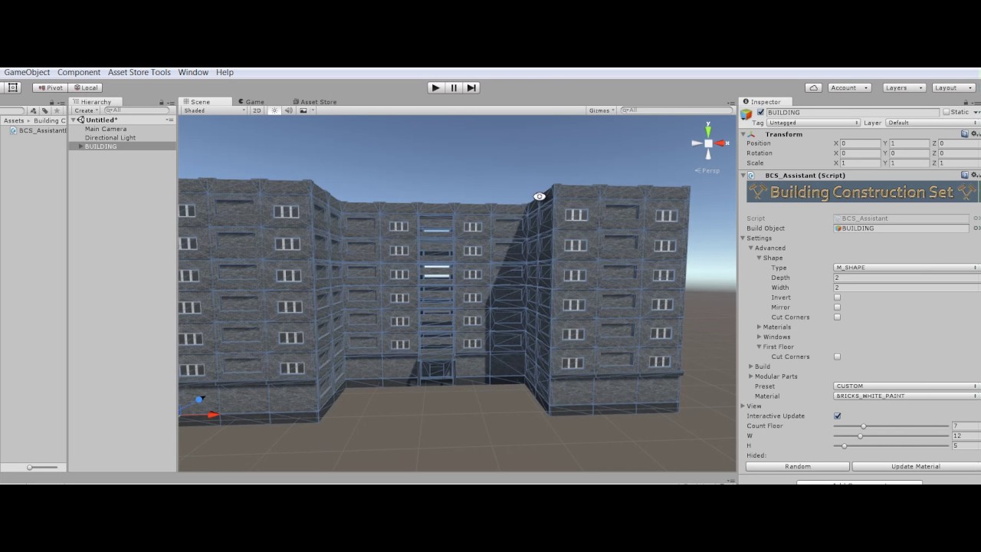
Task: Click the Pause button in the toolbar
Action: [454, 87]
